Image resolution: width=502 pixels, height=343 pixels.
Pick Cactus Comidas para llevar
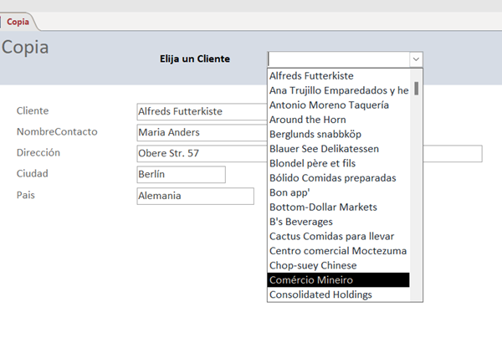coord(338,237)
